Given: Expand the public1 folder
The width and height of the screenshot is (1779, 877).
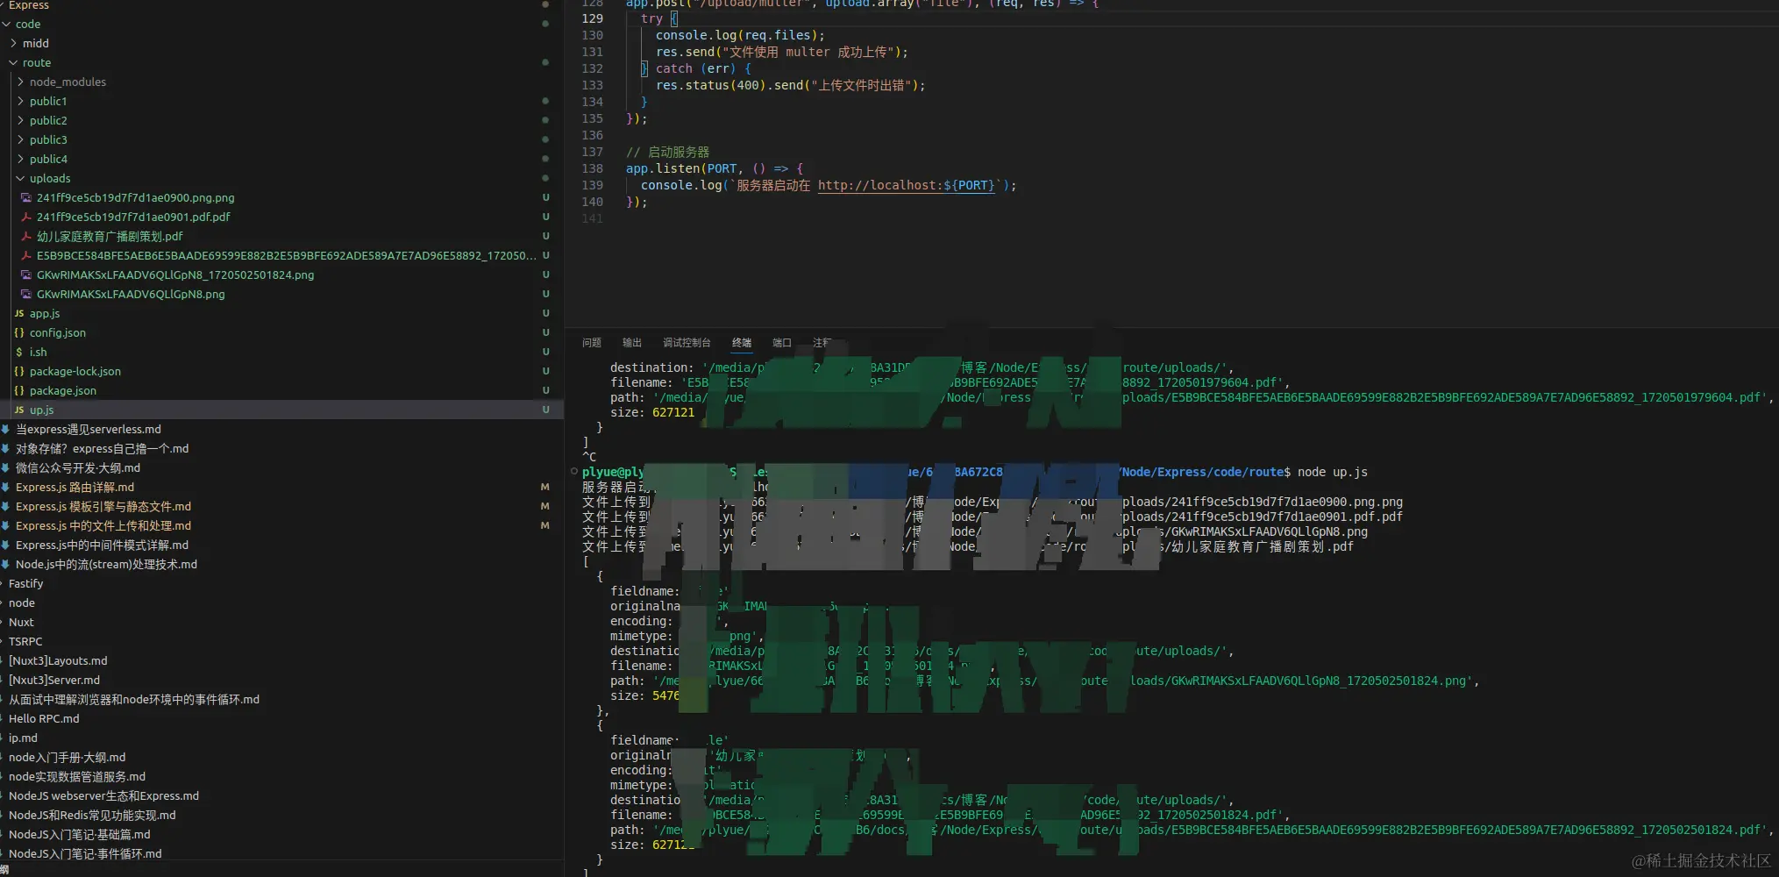Looking at the screenshot, I should coord(20,102).
